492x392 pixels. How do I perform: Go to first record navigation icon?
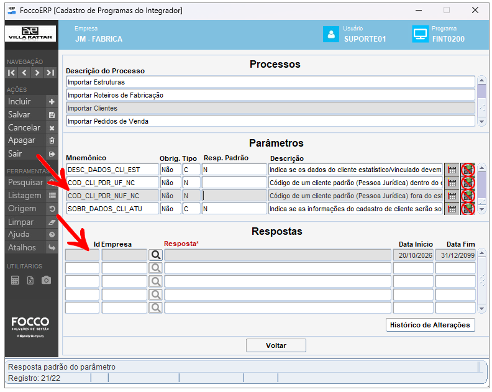pos(12,73)
